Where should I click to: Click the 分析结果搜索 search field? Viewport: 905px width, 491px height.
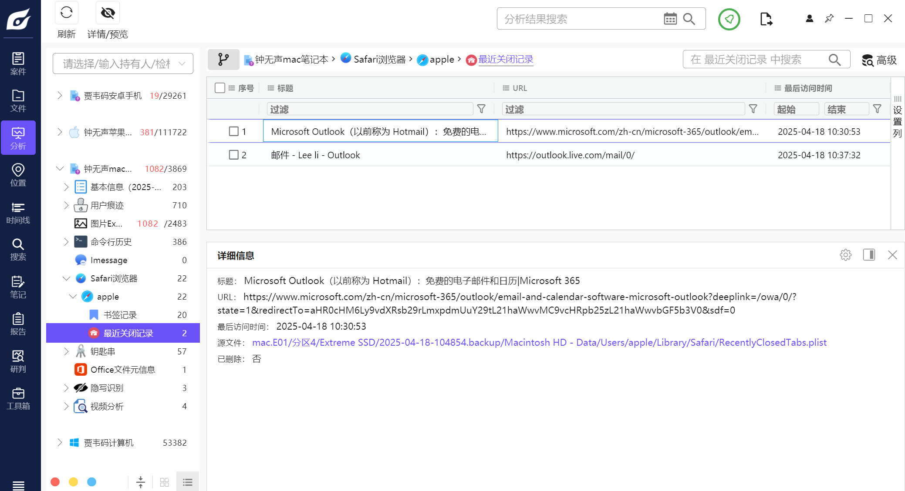click(579, 19)
